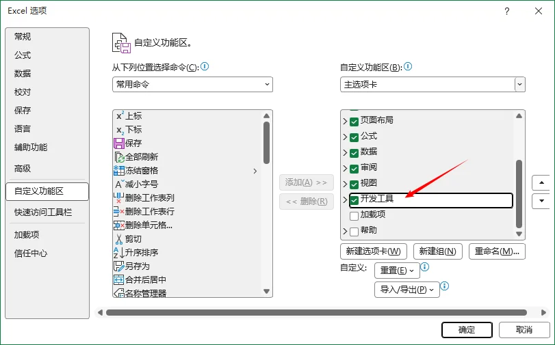Expand the 数据 tree node in ribbon list
The width and height of the screenshot is (555, 345).
(345, 153)
